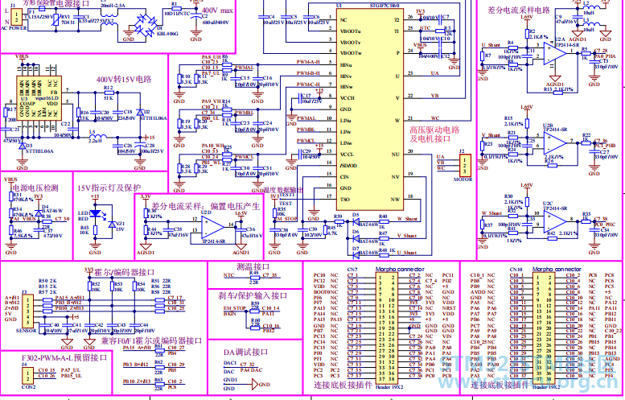Viewport: 625px width, 400px height.
Task: Click the 'PA15_A+/H1' net label beside J3
Action: pyautogui.click(x=70, y=298)
